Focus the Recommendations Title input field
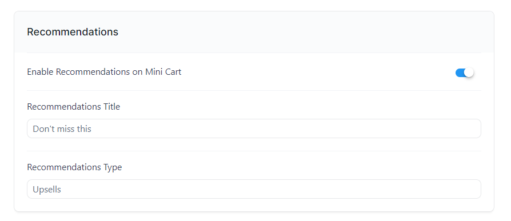The width and height of the screenshot is (511, 221). [x=254, y=128]
